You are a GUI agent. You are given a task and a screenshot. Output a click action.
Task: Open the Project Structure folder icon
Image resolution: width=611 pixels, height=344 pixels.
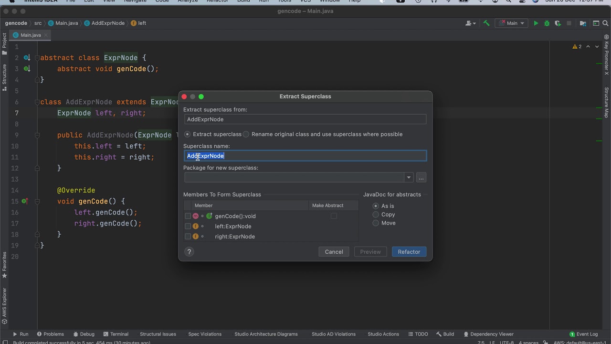point(583,23)
